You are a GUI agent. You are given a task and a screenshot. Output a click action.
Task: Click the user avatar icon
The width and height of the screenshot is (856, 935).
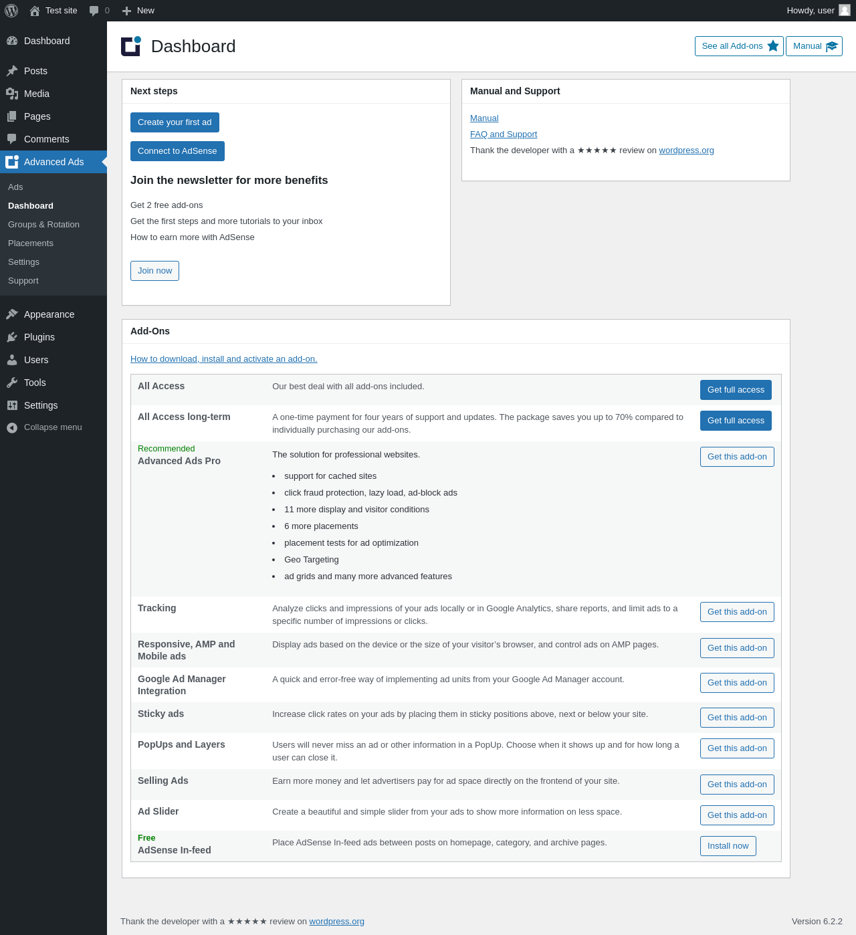click(x=845, y=10)
